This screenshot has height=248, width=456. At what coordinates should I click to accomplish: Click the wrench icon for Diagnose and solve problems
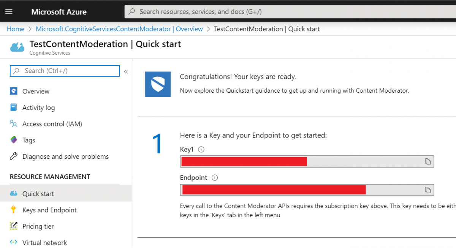14,156
